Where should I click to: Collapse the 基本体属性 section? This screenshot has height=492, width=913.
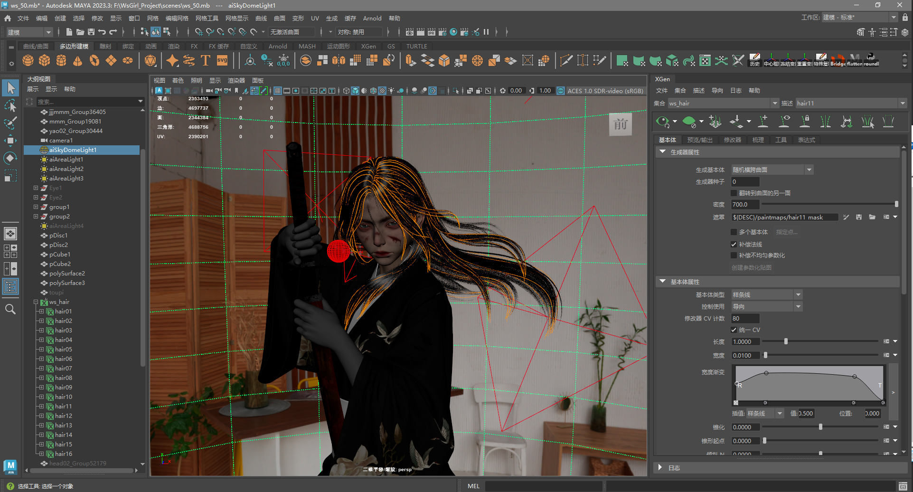click(x=663, y=282)
